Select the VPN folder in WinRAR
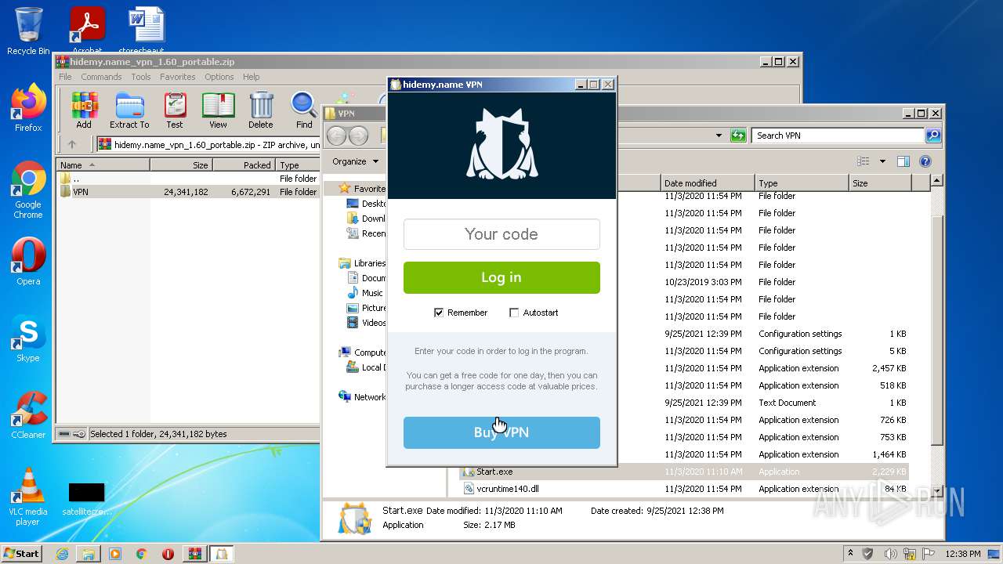1003x564 pixels. click(188, 192)
